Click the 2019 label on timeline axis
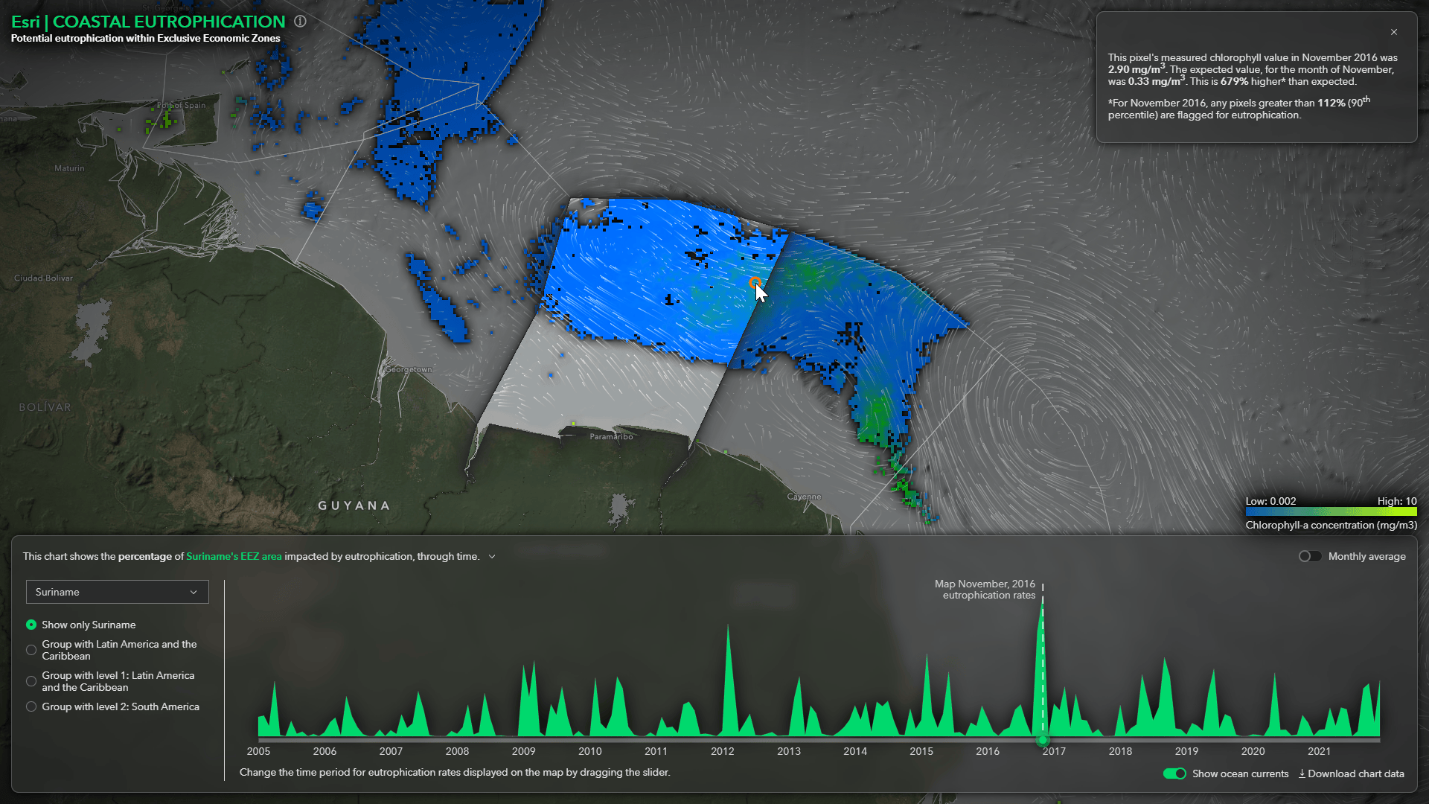The width and height of the screenshot is (1429, 804). (x=1186, y=751)
